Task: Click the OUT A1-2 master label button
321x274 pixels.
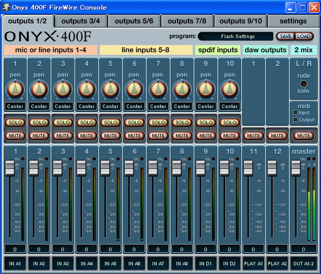Action: [303, 263]
